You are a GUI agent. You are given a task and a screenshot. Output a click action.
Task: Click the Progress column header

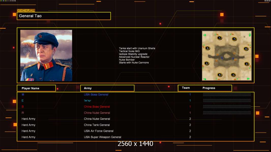(x=209, y=88)
